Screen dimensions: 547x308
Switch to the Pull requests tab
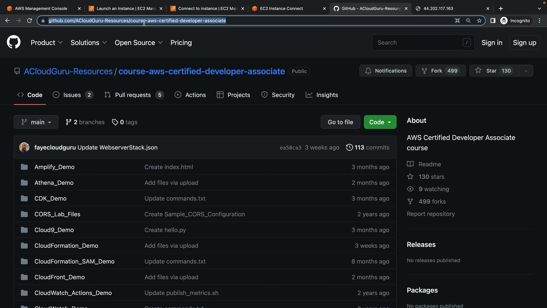(x=133, y=95)
